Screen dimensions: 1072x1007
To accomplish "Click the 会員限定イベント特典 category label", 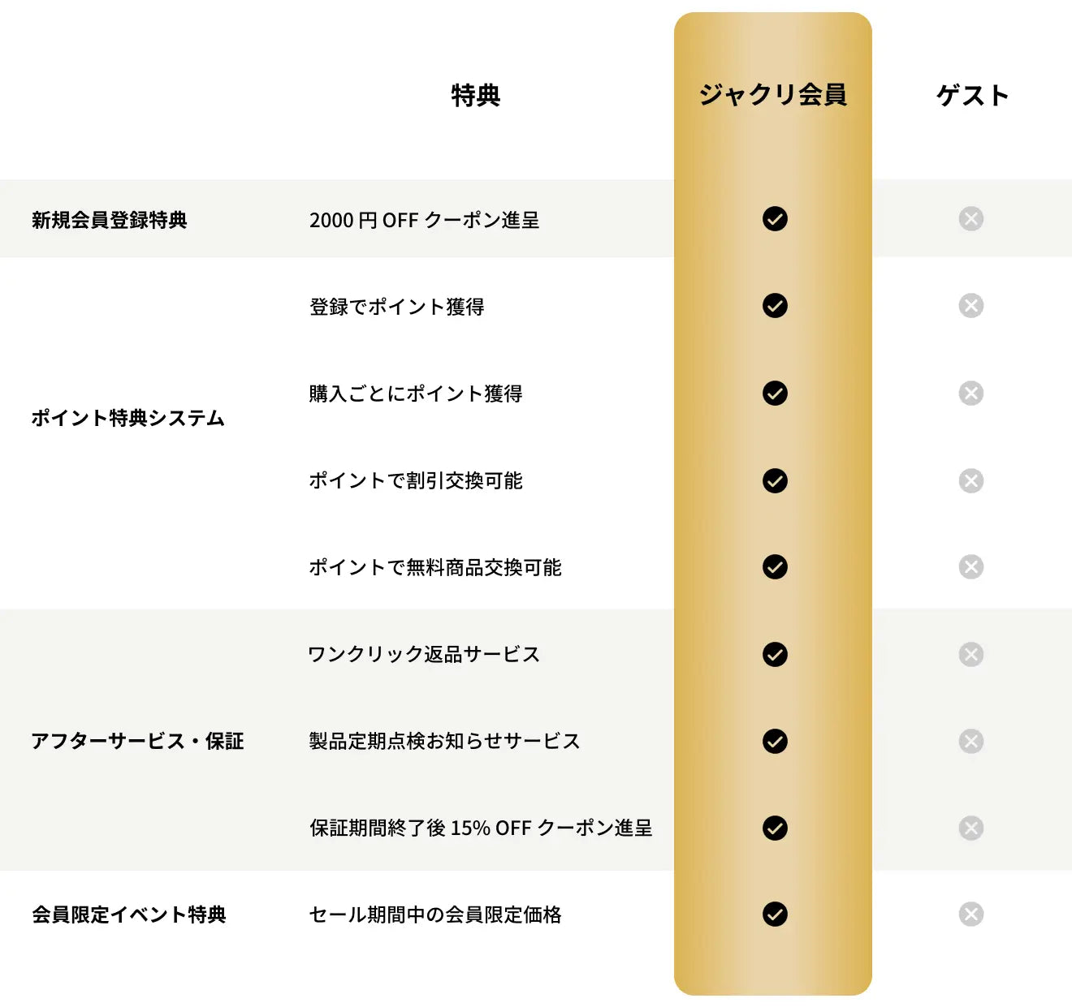I will click(x=129, y=914).
